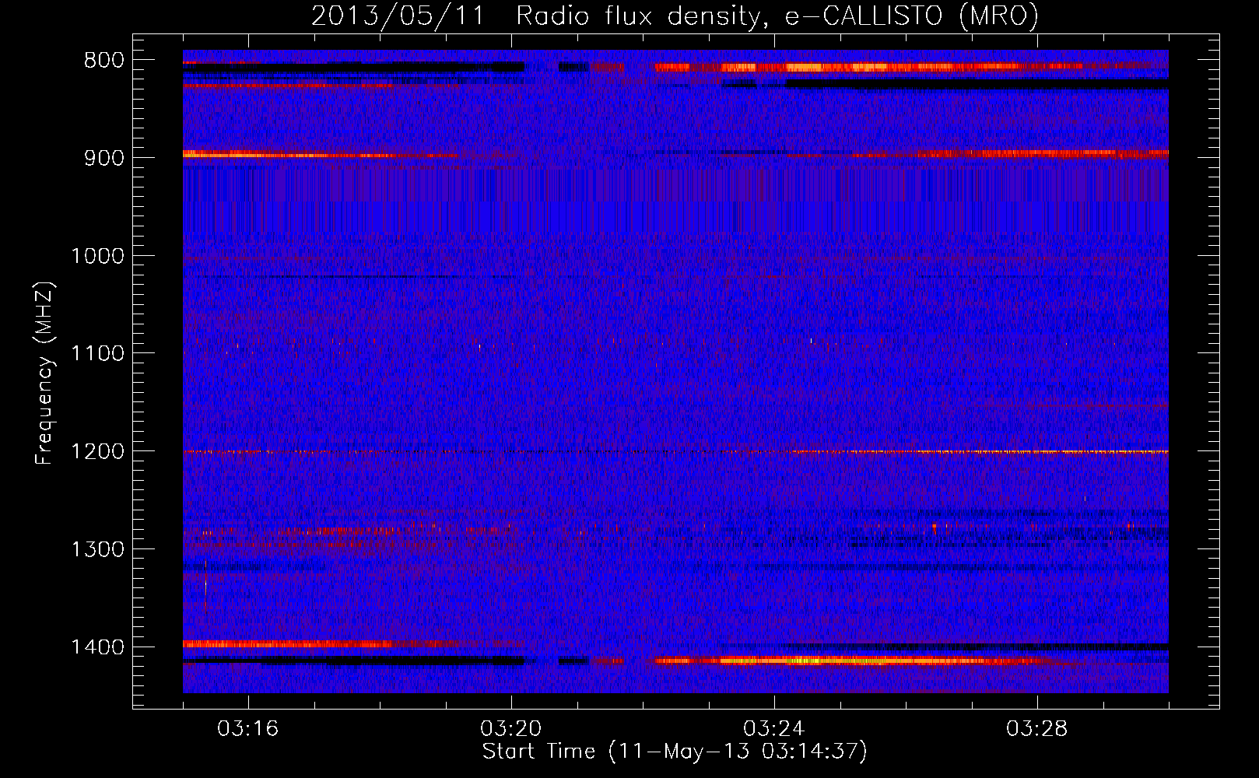Click the 03:28 time tick label
The height and width of the screenshot is (778, 1259).
pos(1037,729)
